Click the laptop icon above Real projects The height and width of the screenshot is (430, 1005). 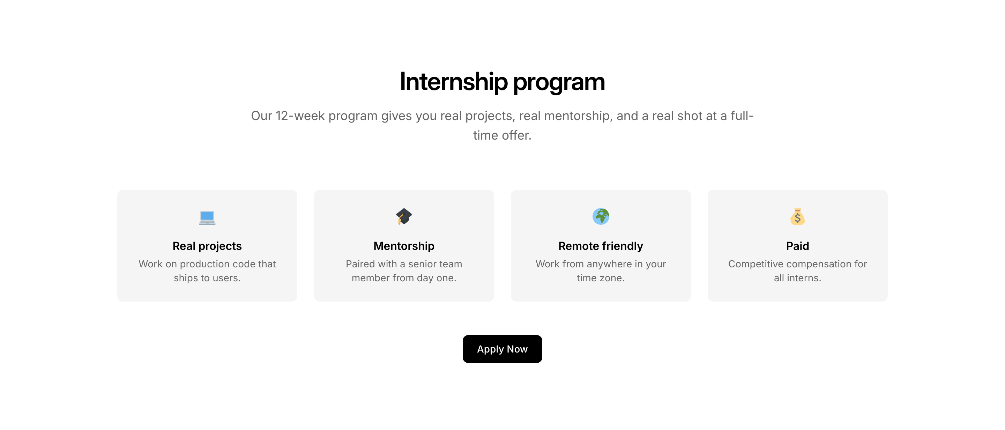point(207,217)
